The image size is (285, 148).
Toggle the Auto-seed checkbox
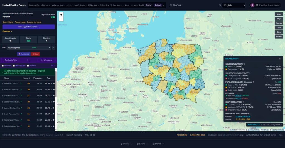click(x=3, y=65)
